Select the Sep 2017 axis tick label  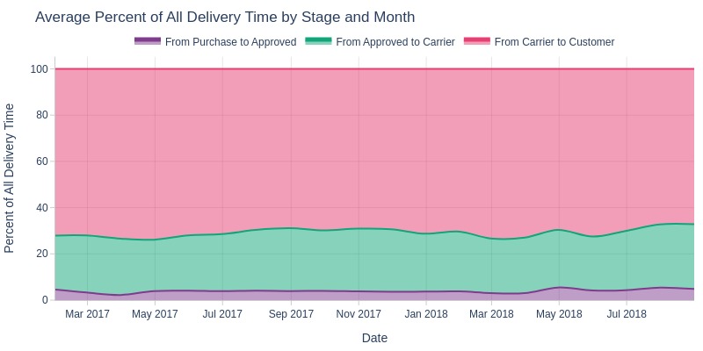[291, 314]
